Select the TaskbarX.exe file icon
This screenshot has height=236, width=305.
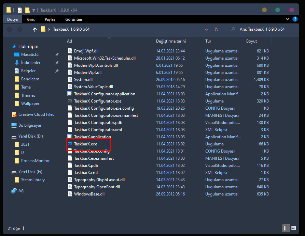70,144
